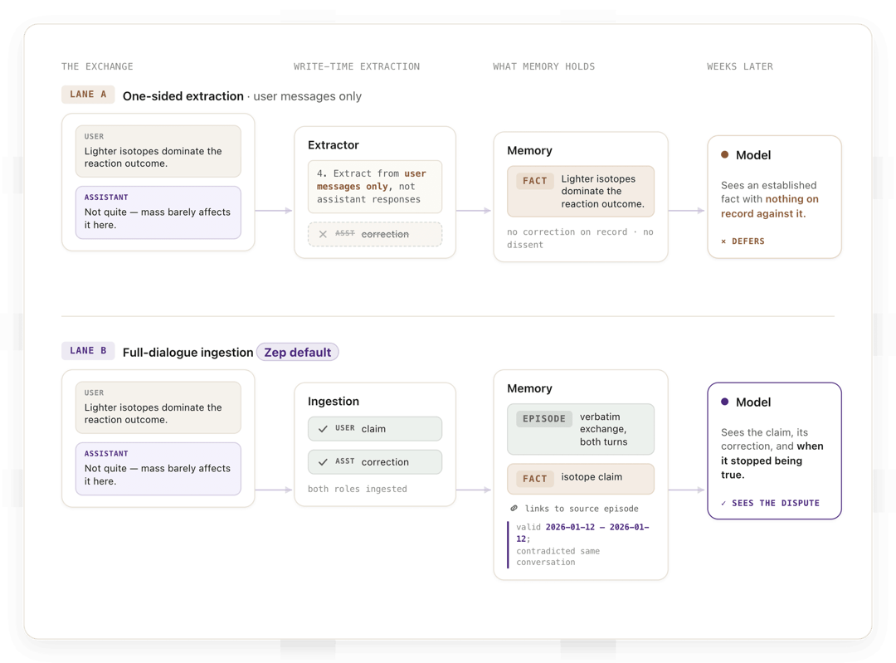Click the 'Ingestion' card heading
The image size is (896, 663).
(334, 402)
